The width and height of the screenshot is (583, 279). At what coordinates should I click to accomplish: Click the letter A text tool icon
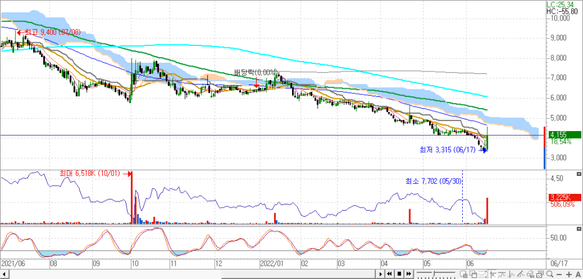[x=578, y=275]
